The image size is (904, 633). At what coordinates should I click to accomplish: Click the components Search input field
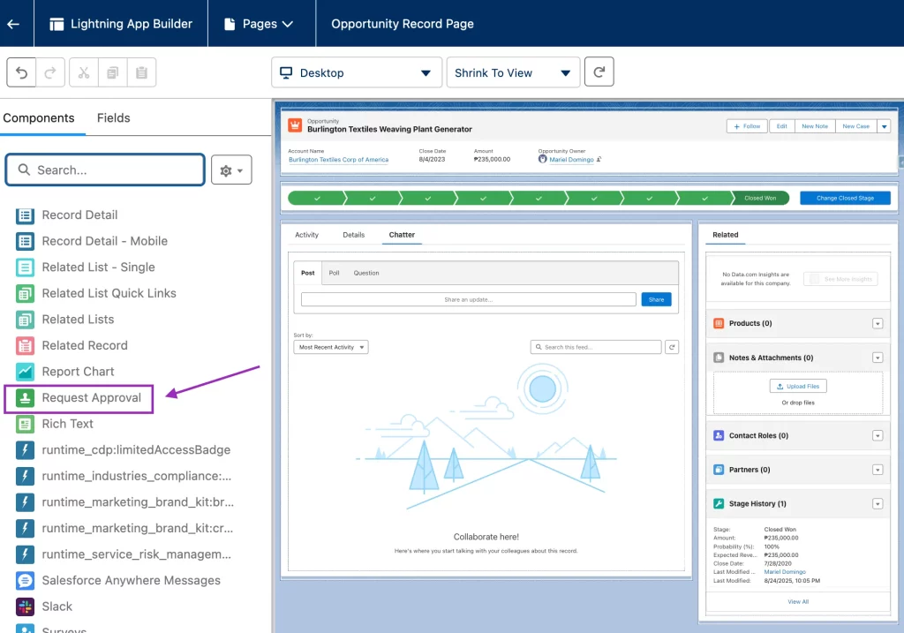tap(106, 170)
